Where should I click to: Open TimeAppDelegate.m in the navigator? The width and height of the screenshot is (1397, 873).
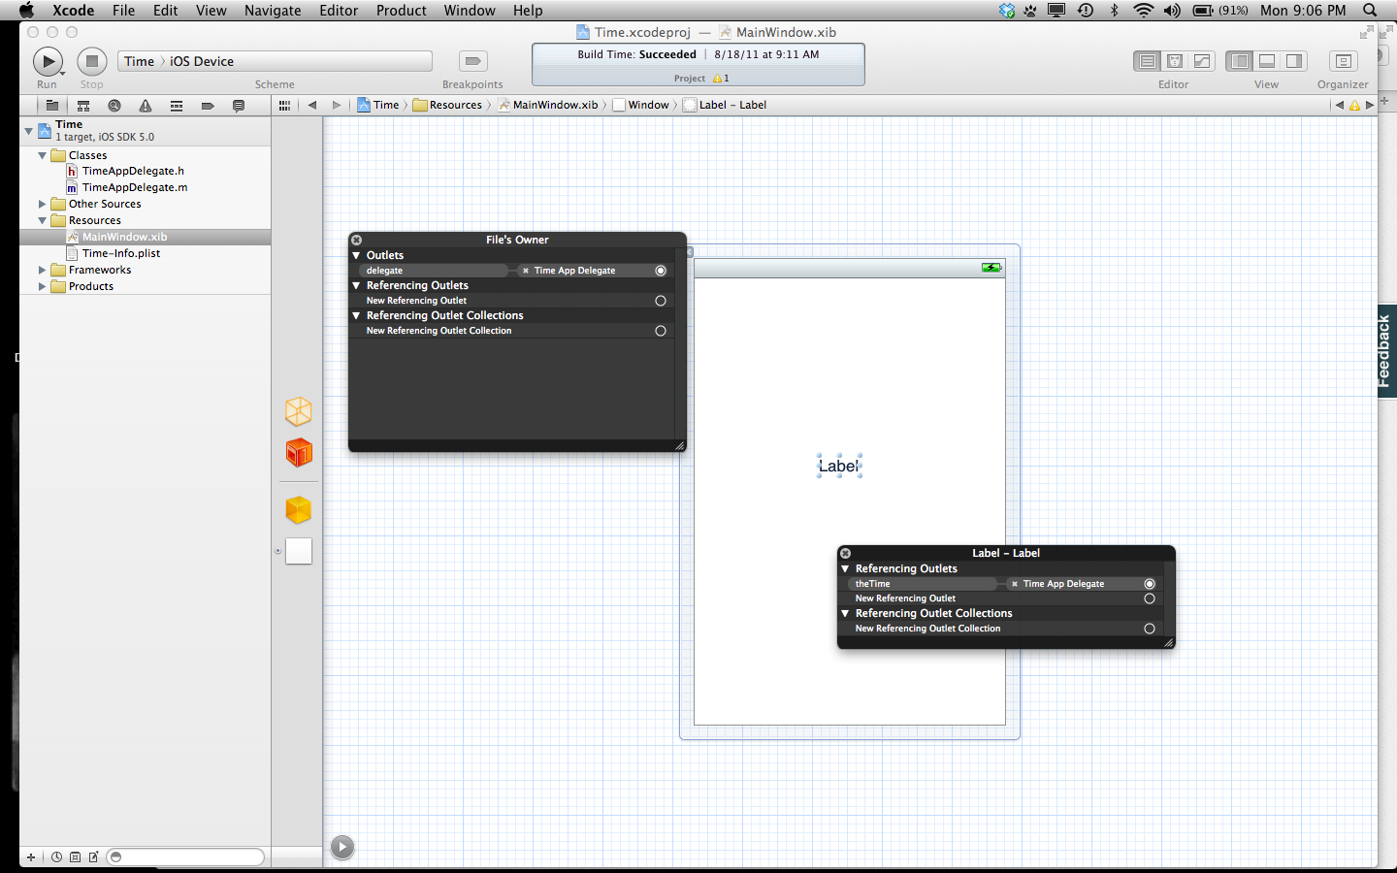tap(135, 187)
